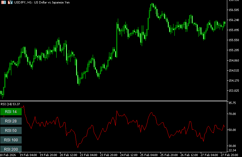Screen dimensions: 242x157
Task: Click the 70.00 level on RSI scale
Action: pos(233,114)
